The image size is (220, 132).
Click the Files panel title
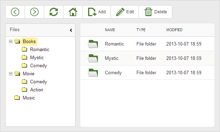point(15,30)
